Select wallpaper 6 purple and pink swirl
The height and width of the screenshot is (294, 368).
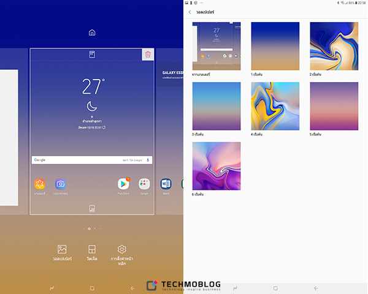pyautogui.click(x=217, y=166)
